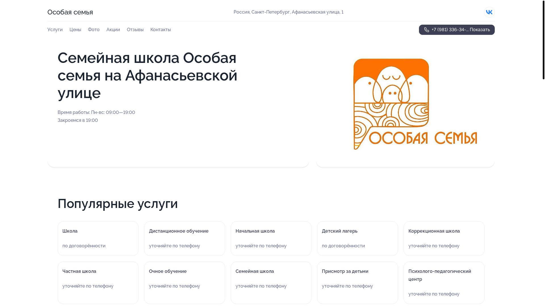This screenshot has width=545, height=306.
Task: Open the Детский лагерь service card
Action: [357, 239]
